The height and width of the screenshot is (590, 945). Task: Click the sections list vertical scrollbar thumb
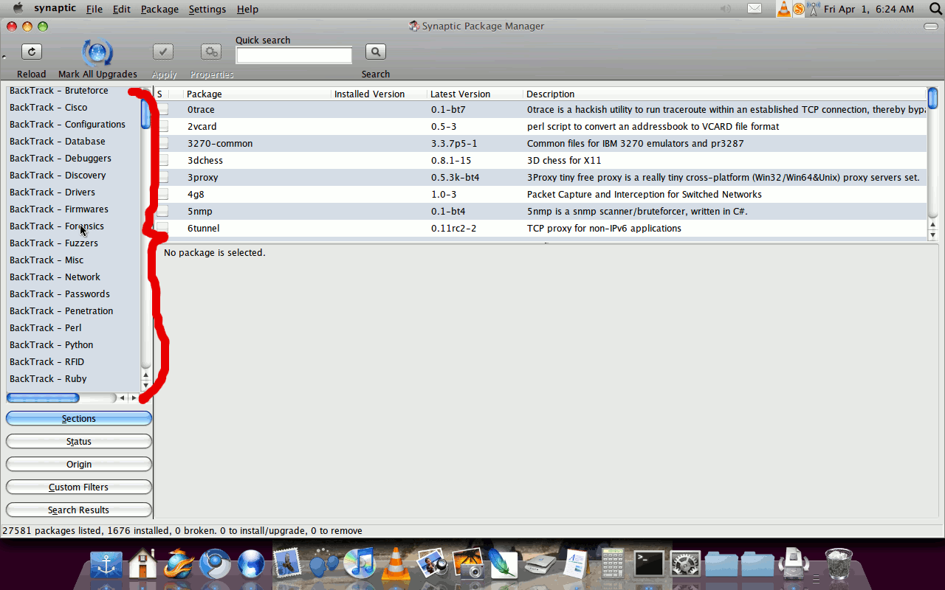[145, 112]
